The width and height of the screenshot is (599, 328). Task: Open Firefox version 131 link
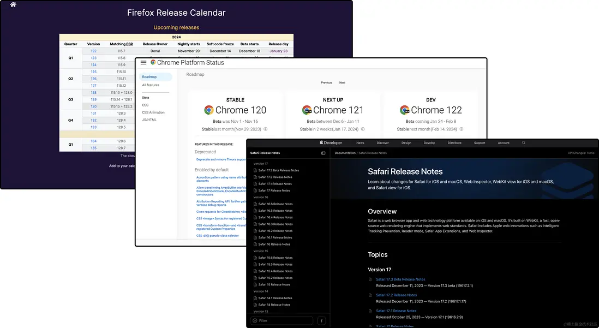pyautogui.click(x=94, y=114)
